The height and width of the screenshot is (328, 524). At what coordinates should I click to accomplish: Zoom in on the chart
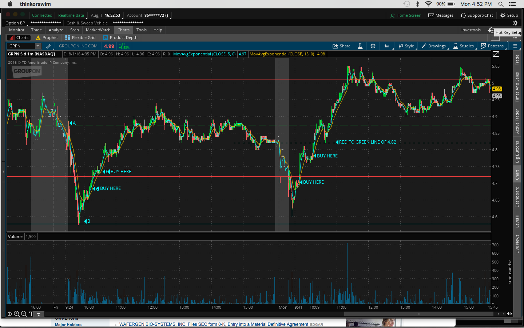(17, 314)
